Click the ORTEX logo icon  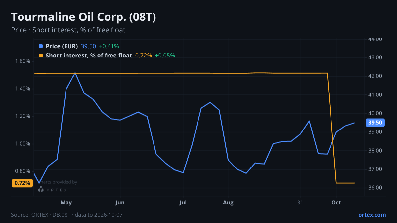pyautogui.click(x=41, y=189)
